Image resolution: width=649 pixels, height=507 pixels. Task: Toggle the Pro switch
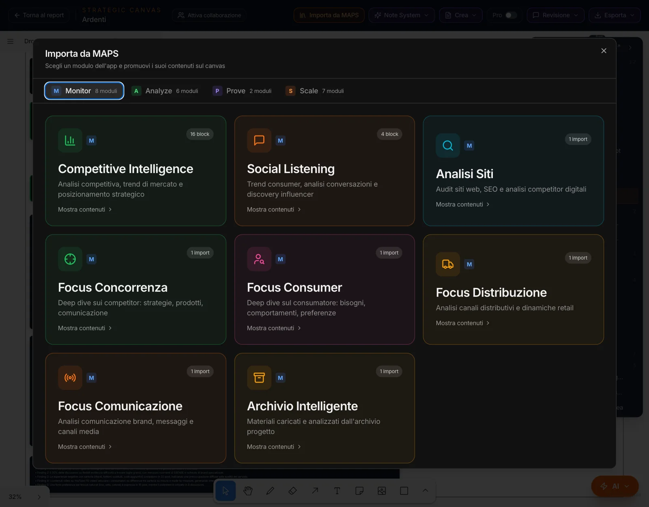pyautogui.click(x=511, y=15)
